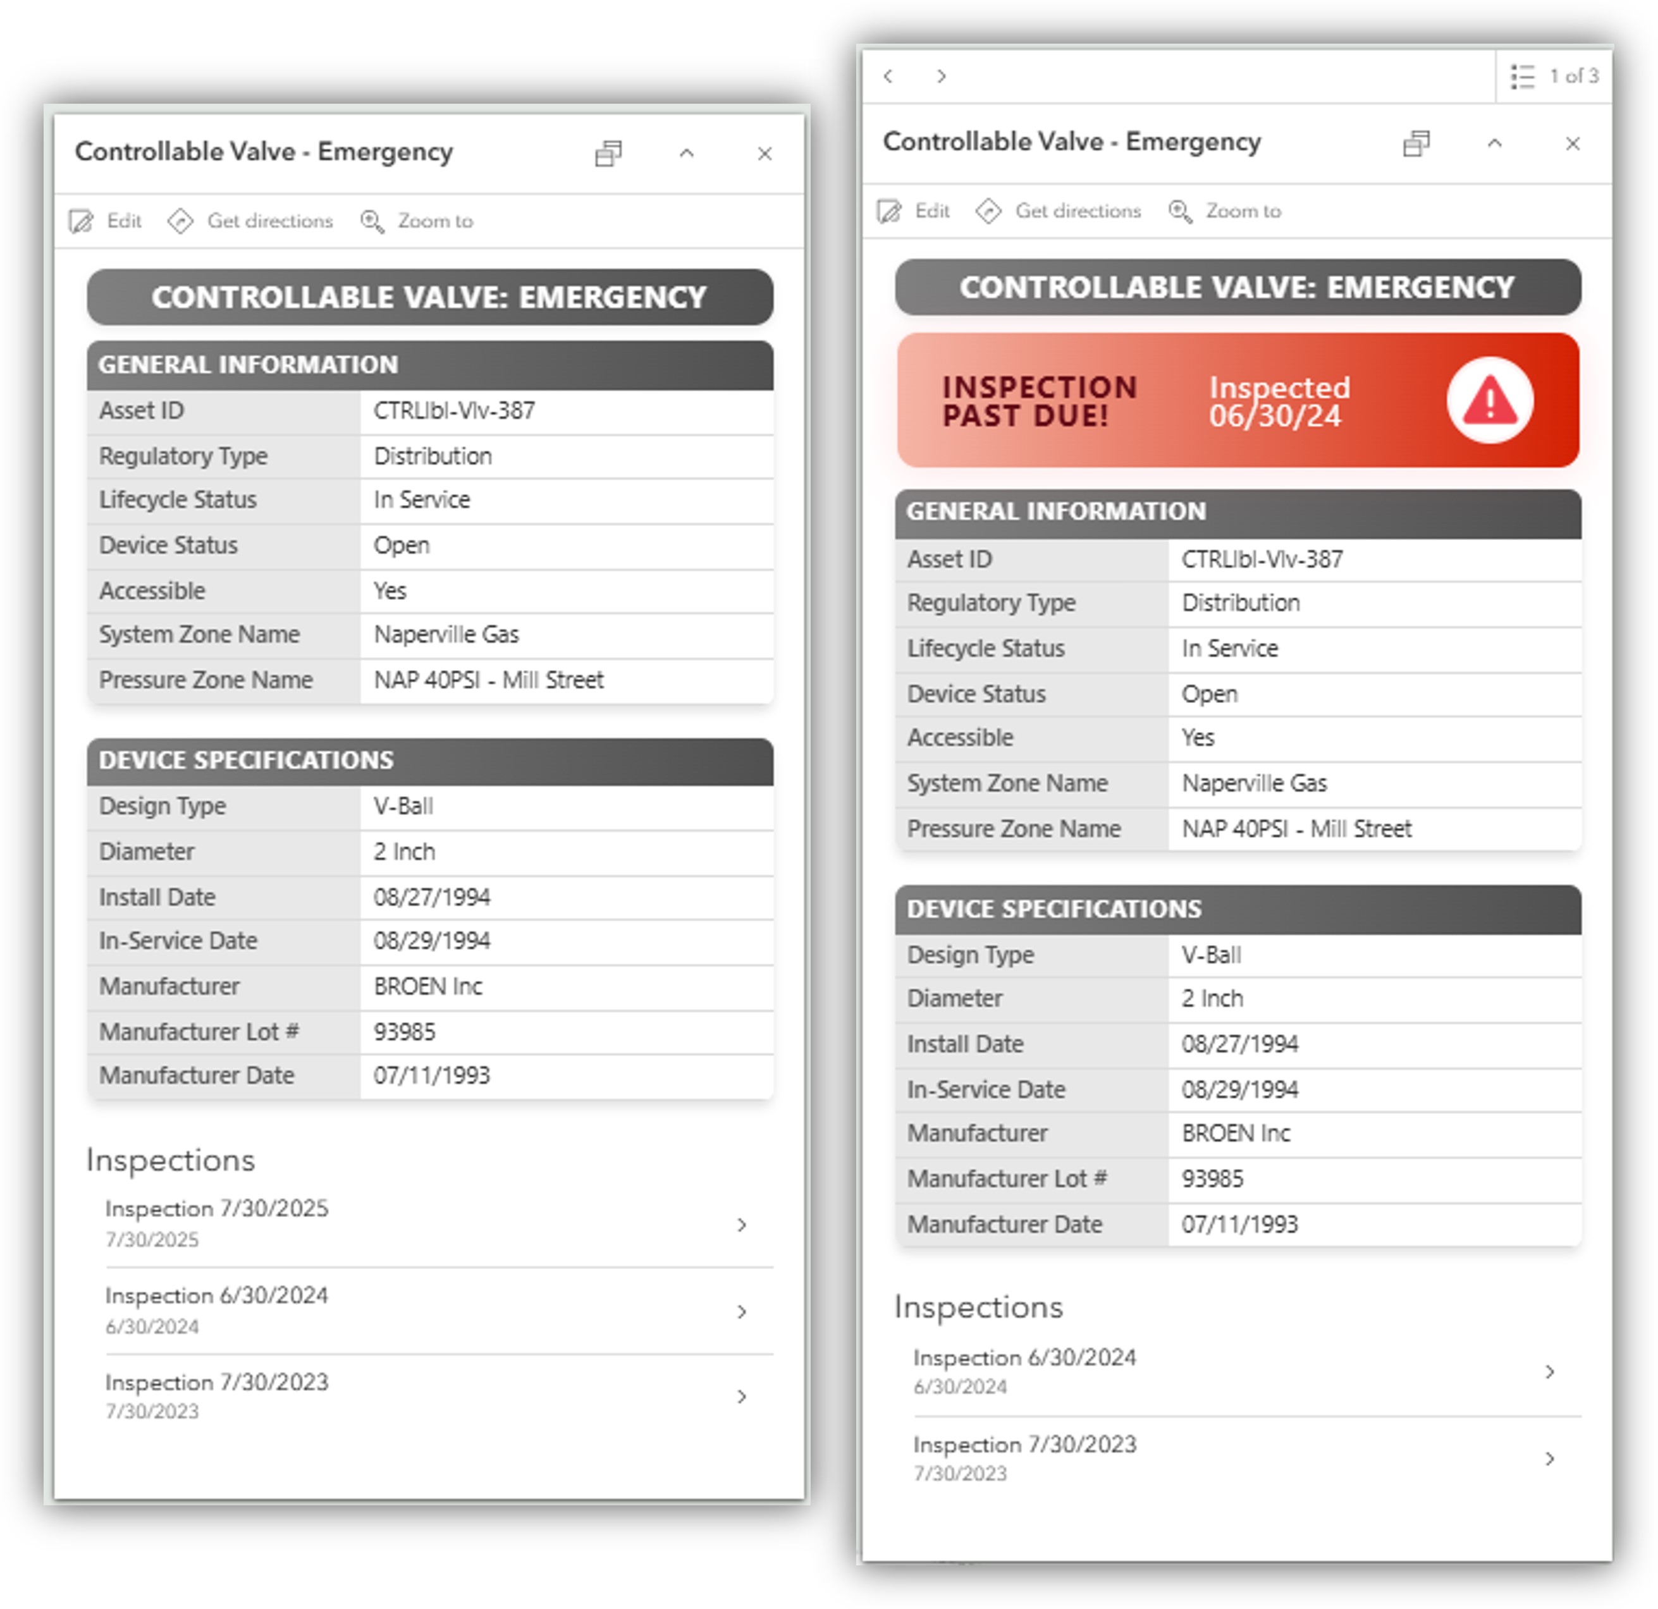1658x1609 pixels.
Task: Open Inspection 6/30/2024 in the left popup
Action: point(439,1311)
